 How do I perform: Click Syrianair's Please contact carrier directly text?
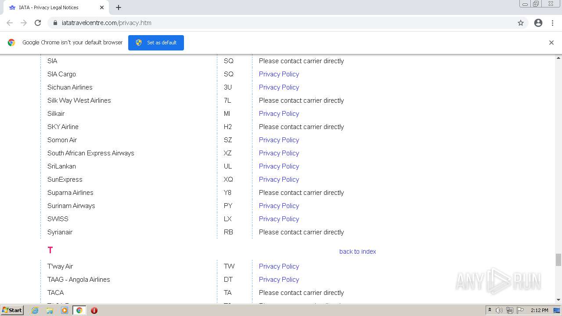(301, 232)
